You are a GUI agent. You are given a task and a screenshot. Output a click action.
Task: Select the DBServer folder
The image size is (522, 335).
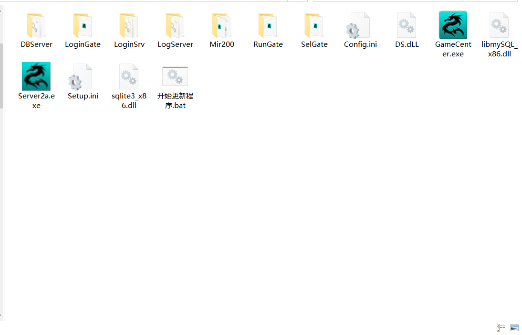36,26
